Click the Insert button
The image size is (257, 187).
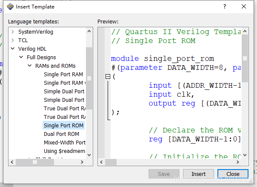coord(198,174)
